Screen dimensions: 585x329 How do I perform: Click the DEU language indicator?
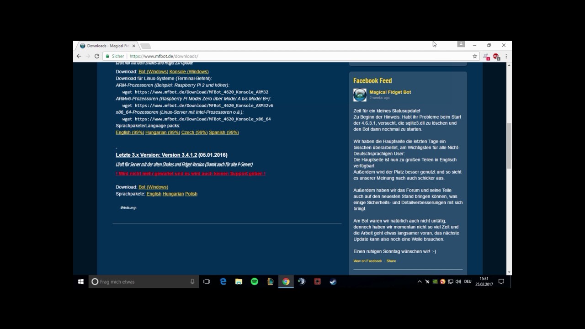468,281
